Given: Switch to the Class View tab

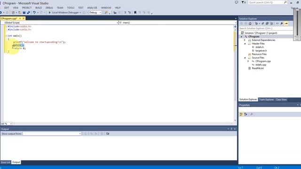Looking at the screenshot, I should (281, 100).
